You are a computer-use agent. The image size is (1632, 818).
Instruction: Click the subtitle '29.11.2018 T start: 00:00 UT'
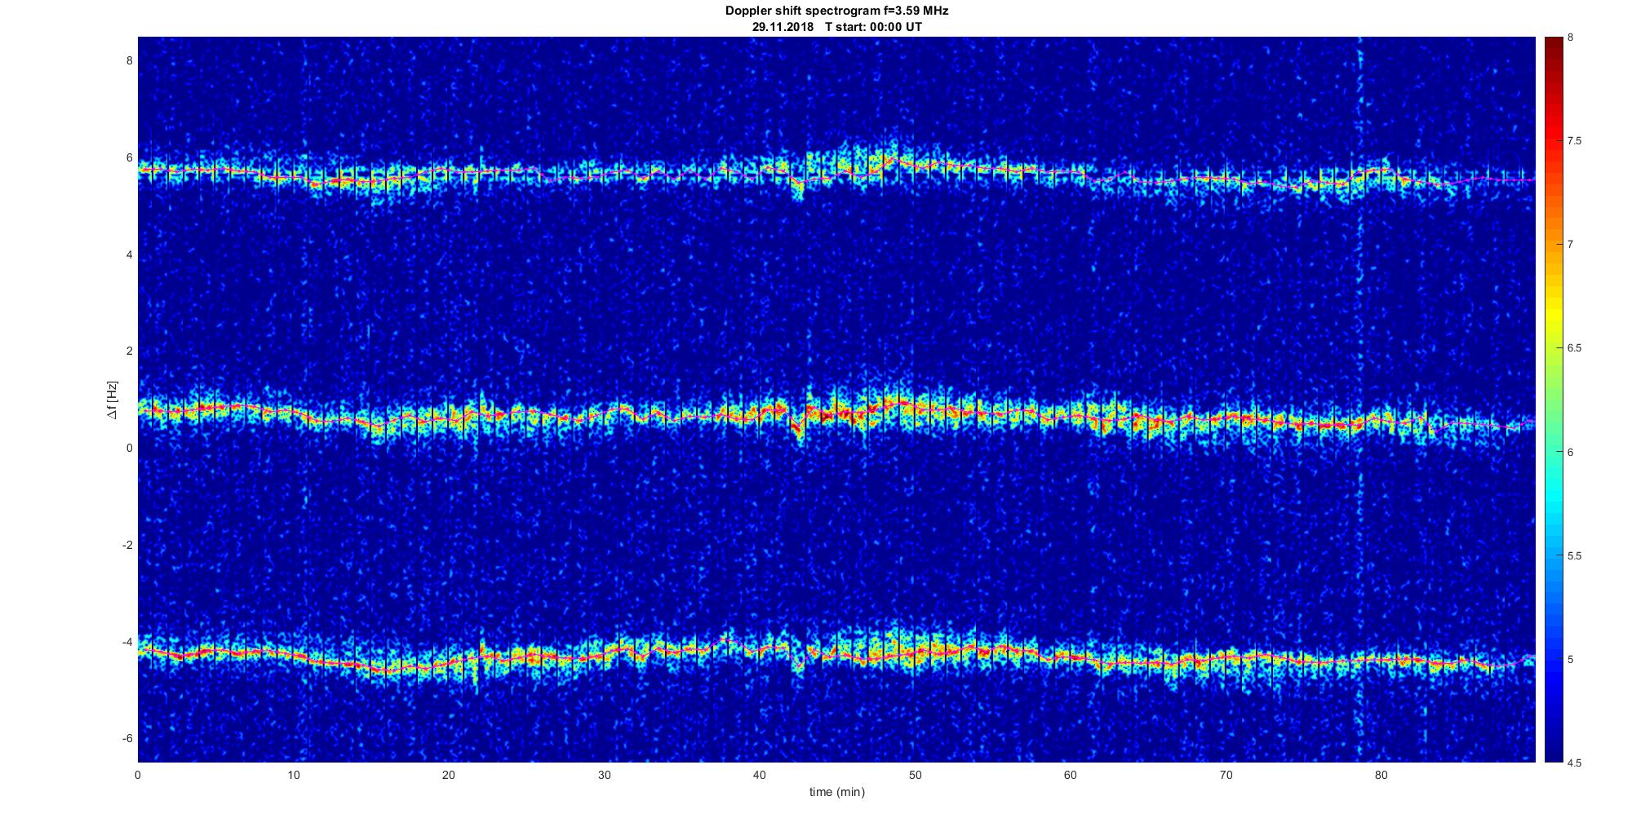pos(836,26)
